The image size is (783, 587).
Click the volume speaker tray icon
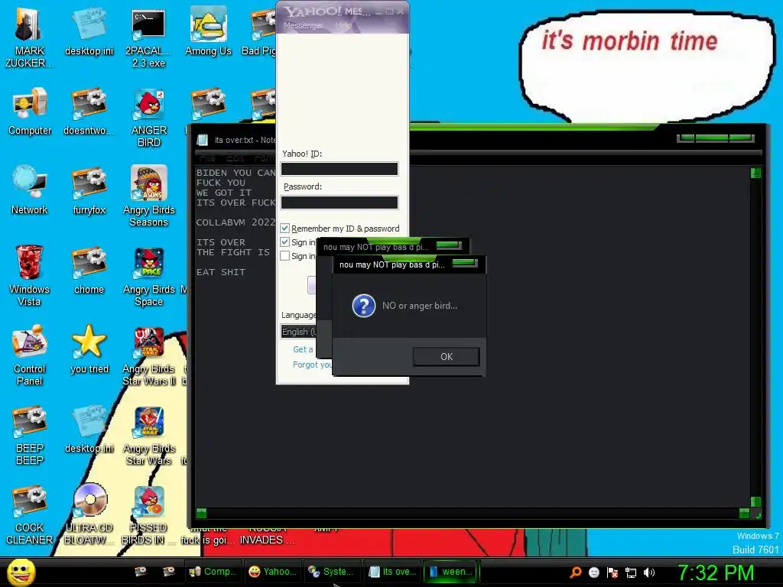coord(648,572)
